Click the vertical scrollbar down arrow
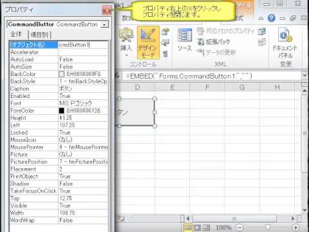The height and width of the screenshot is (232, 309). coord(304,210)
